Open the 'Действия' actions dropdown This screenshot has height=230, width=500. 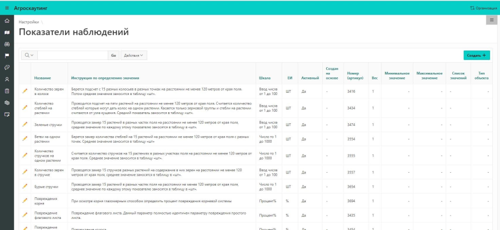coord(134,56)
